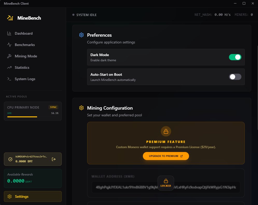Click the wallet account card
Image resolution: width=258 pixels, height=205 pixels.
(33, 159)
